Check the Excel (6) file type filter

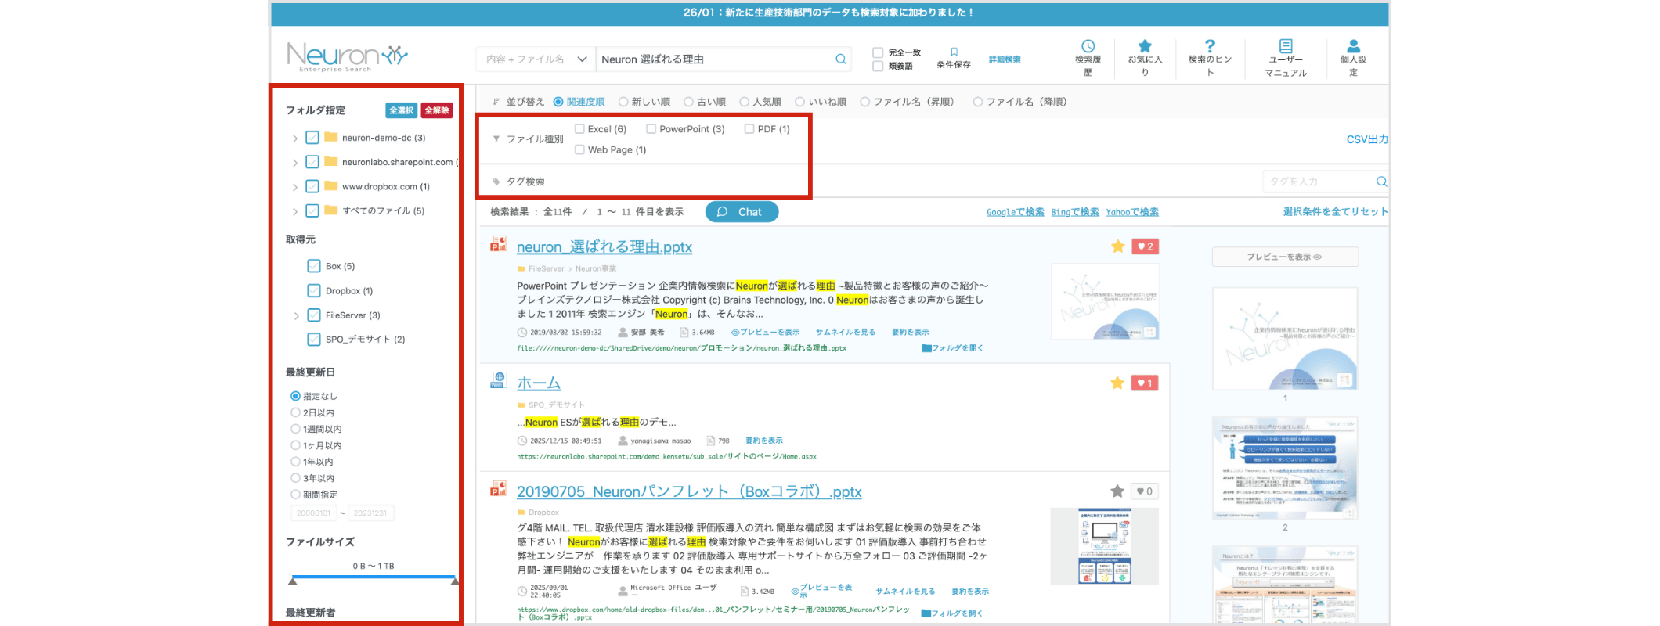579,129
